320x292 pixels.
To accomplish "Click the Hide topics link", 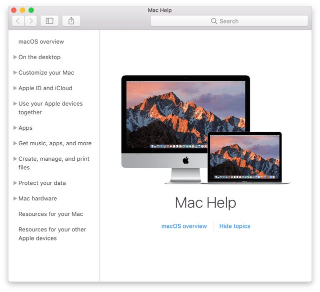I will pyautogui.click(x=234, y=226).
